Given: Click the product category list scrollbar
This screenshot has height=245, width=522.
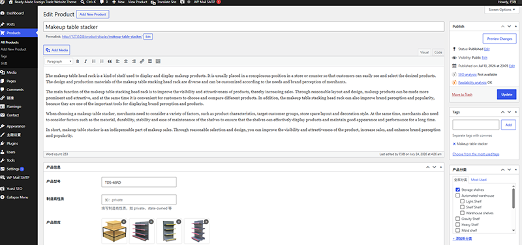Looking at the screenshot, I should tap(514, 199).
